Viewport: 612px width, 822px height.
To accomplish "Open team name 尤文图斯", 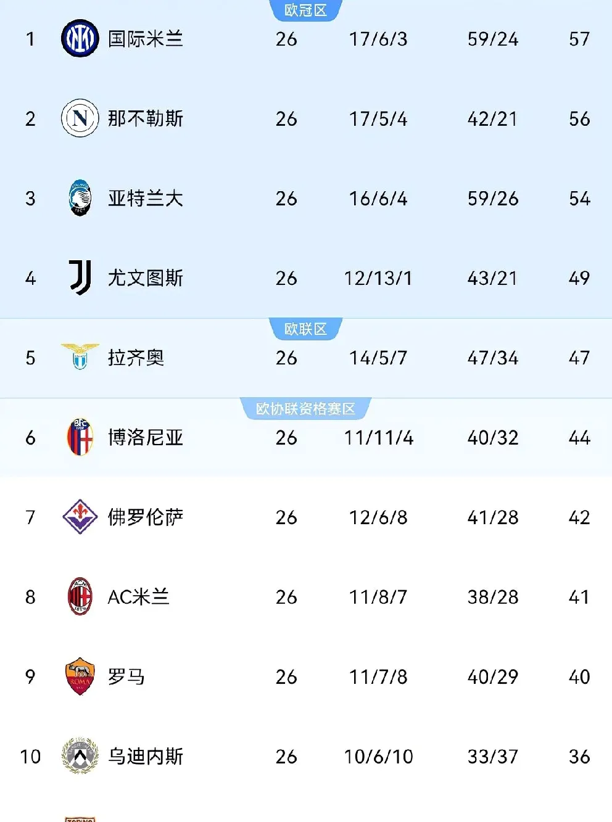I will 146,278.
